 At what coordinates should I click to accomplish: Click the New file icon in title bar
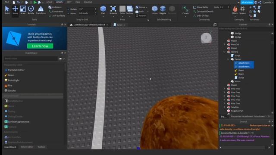point(14,2)
